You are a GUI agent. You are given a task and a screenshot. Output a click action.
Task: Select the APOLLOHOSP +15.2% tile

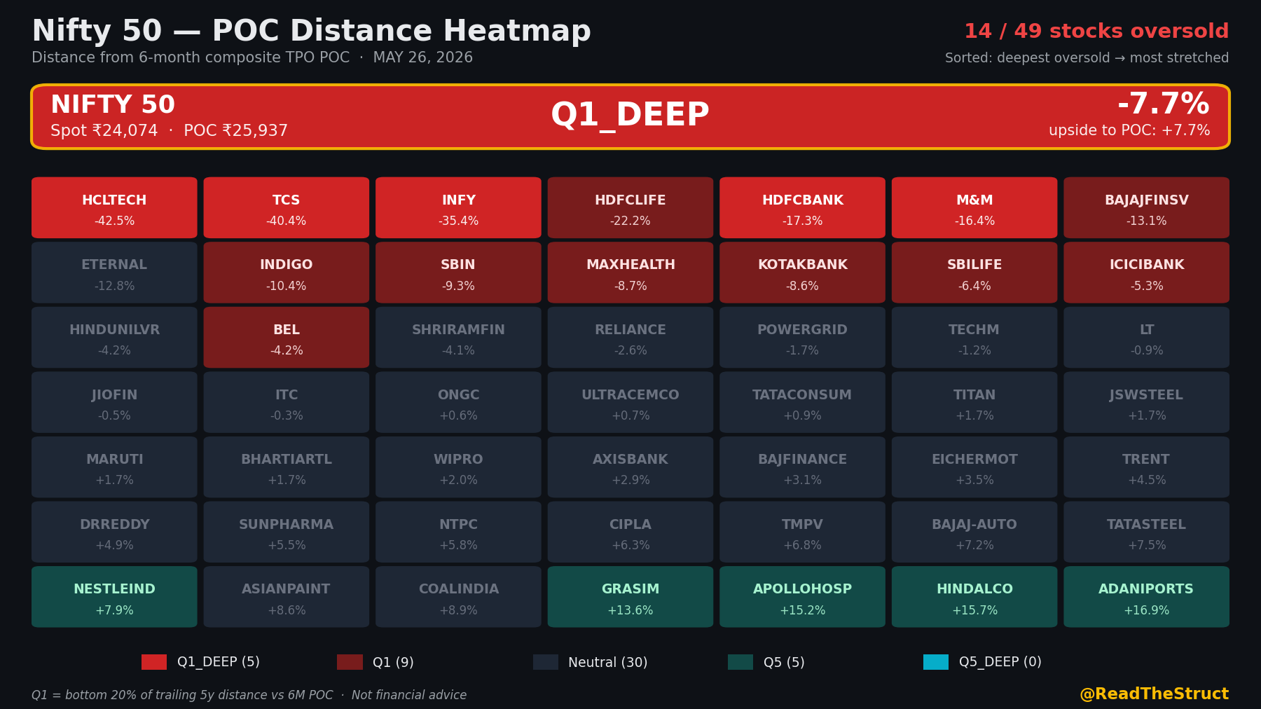[802, 597]
